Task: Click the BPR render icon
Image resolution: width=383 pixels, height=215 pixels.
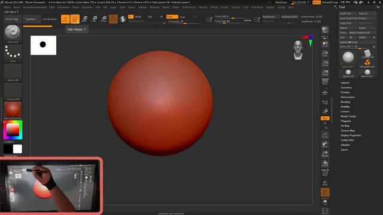Action: pyautogui.click(x=325, y=30)
